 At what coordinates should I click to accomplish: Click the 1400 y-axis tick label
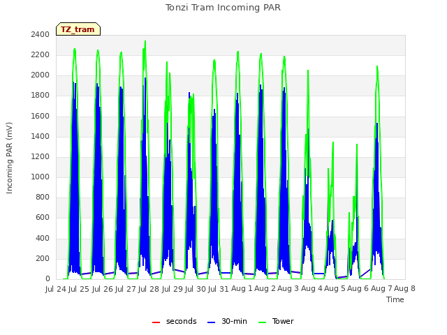[41, 136]
